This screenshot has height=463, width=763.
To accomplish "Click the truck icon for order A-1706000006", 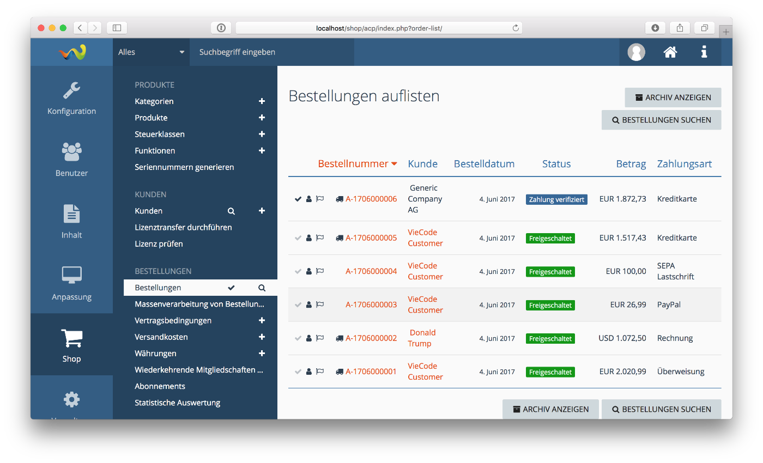I will (340, 199).
